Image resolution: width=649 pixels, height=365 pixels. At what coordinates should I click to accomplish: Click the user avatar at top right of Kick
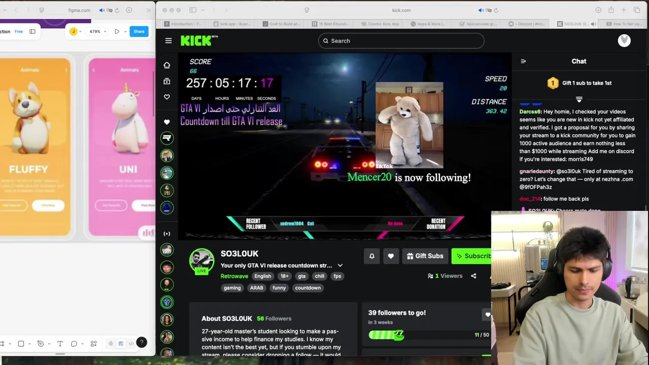click(x=624, y=41)
